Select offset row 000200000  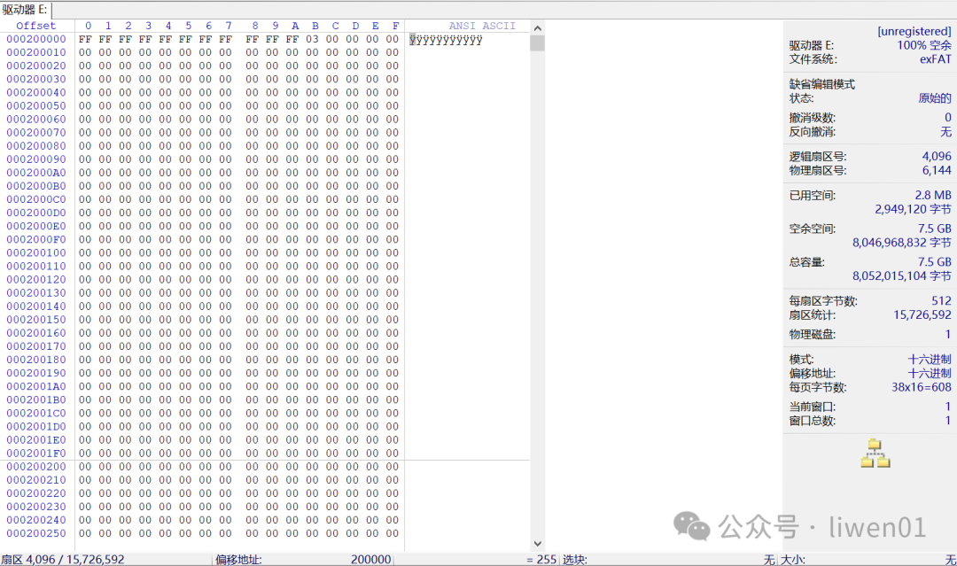(36, 39)
